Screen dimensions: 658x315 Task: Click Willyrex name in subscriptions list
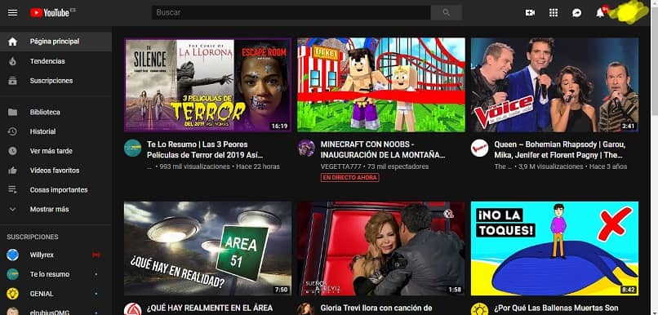click(42, 255)
